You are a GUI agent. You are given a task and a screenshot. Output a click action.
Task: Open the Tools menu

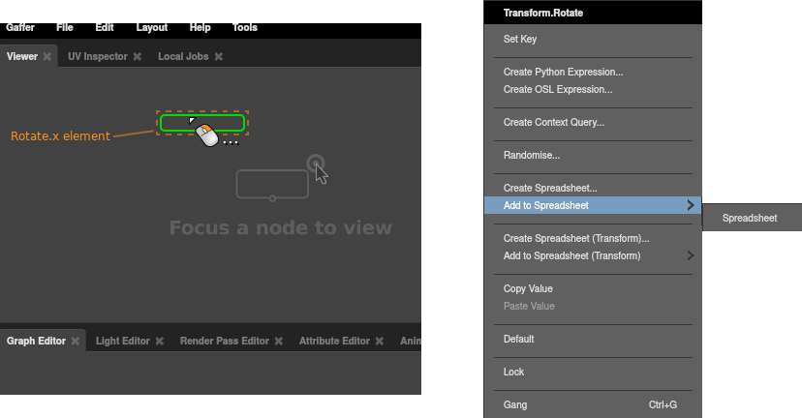245,27
